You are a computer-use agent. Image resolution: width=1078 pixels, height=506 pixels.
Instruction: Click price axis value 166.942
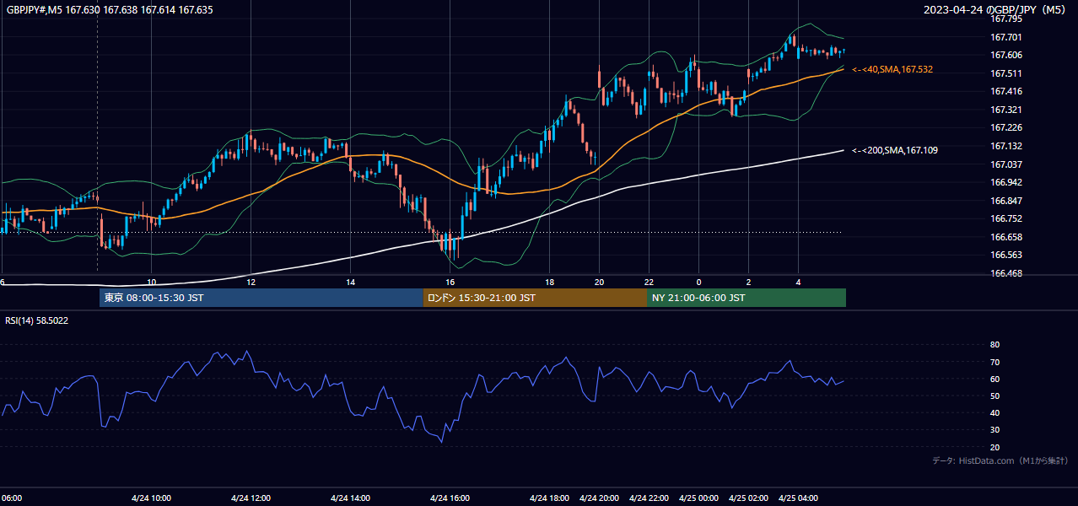pos(1005,182)
